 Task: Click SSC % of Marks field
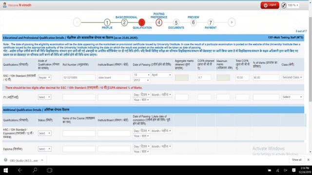point(266,78)
